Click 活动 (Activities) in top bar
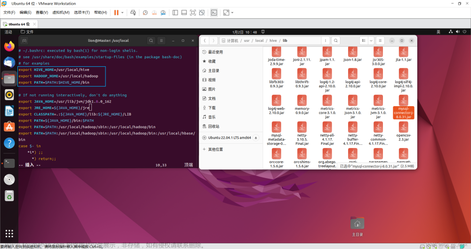This screenshot has width=471, height=249. pyautogui.click(x=8, y=32)
